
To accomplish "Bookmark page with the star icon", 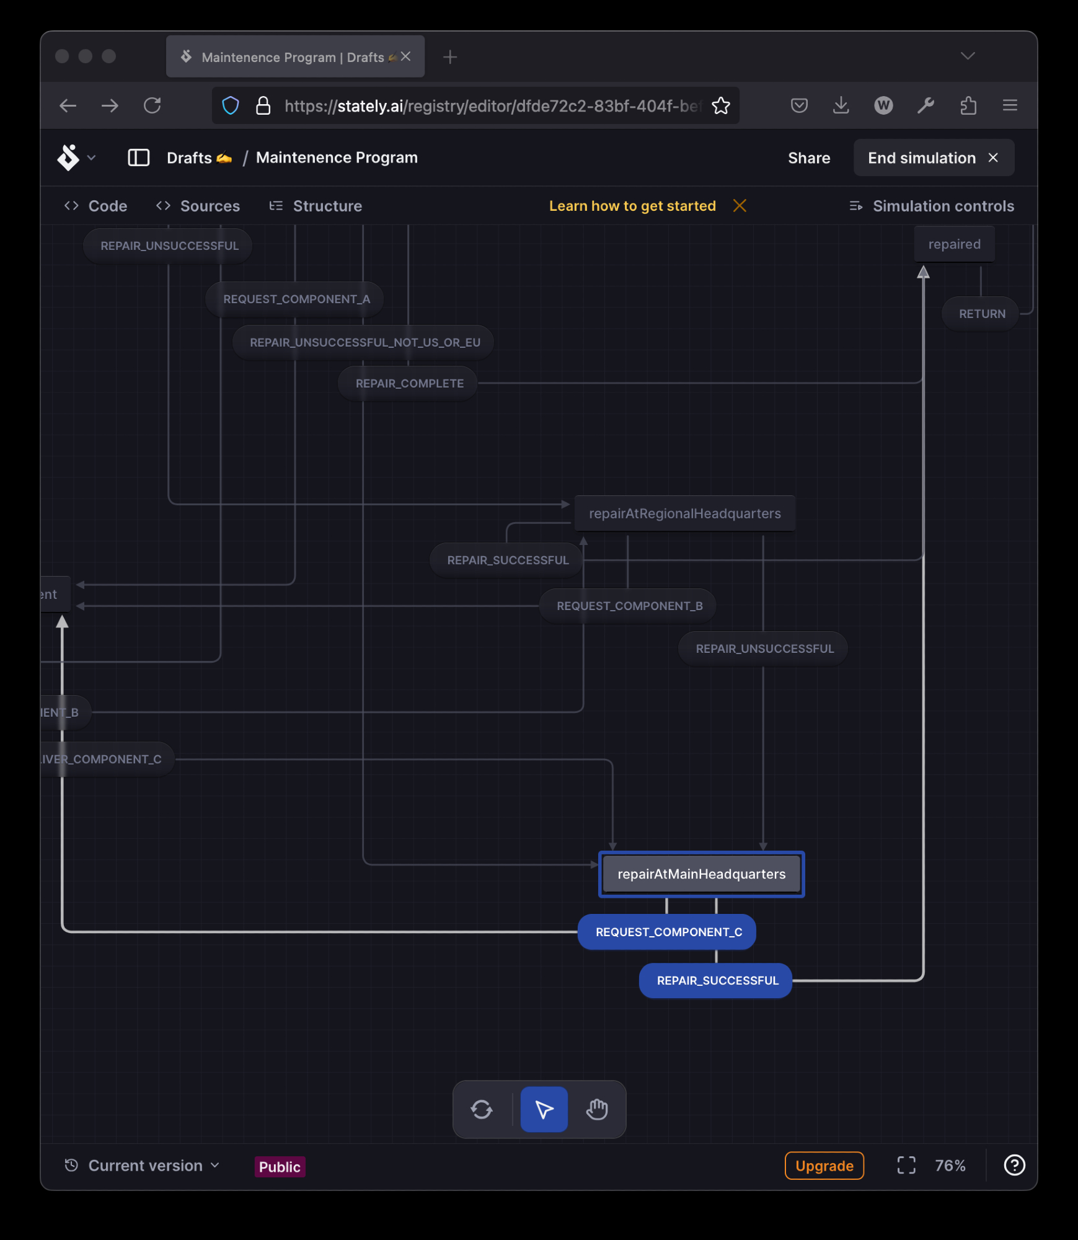I will 720,106.
